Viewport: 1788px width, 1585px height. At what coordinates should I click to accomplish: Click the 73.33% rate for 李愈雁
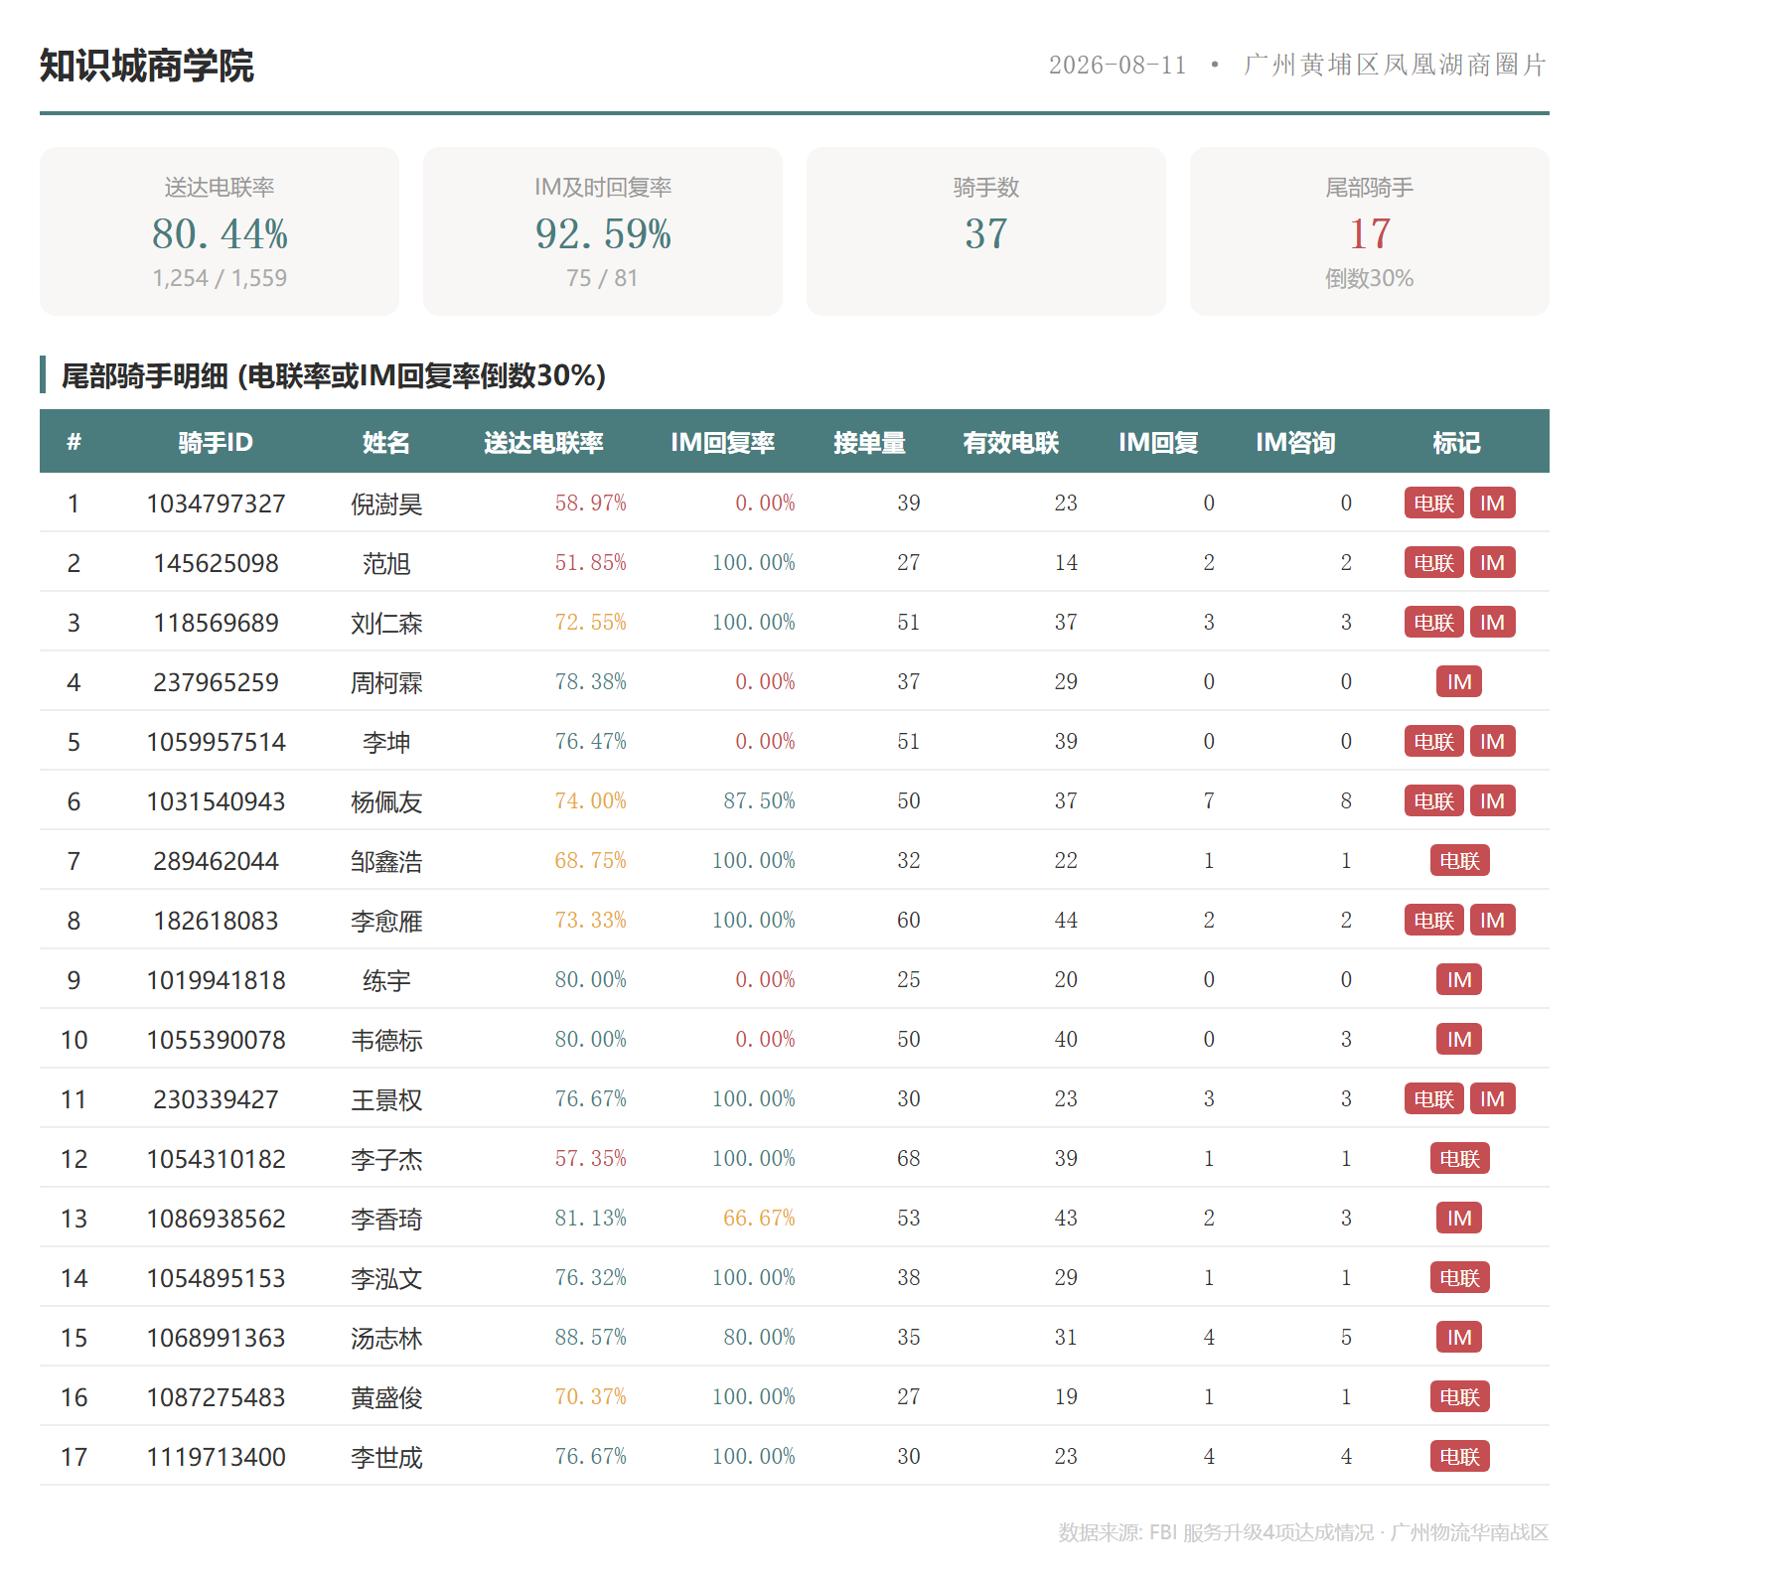point(590,920)
